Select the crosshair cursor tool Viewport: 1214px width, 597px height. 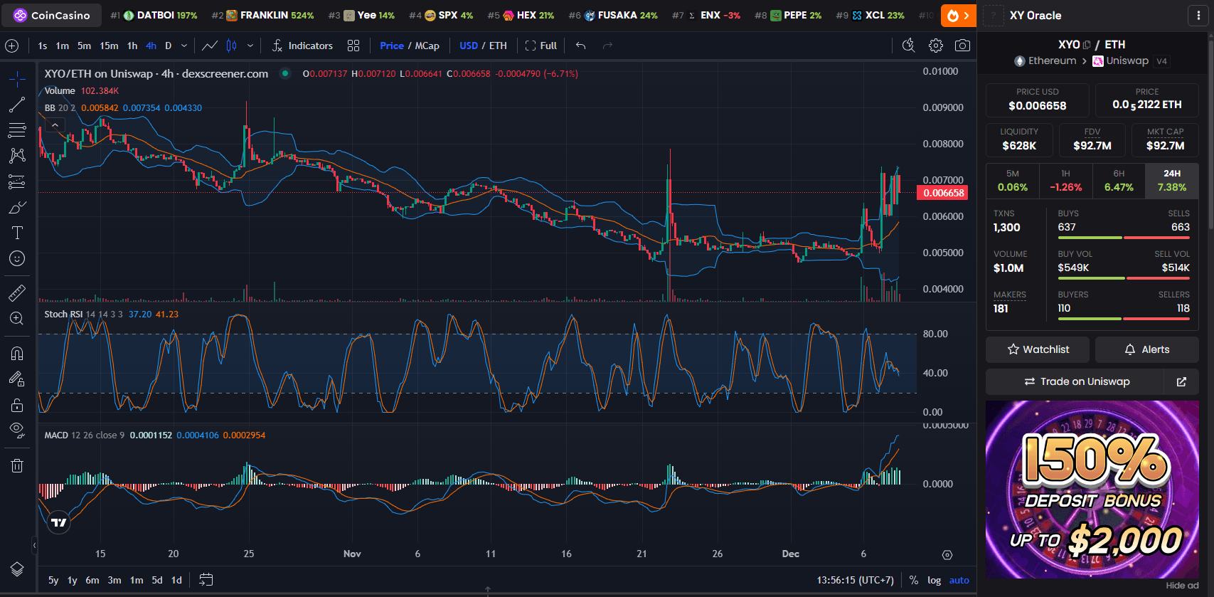[x=17, y=78]
